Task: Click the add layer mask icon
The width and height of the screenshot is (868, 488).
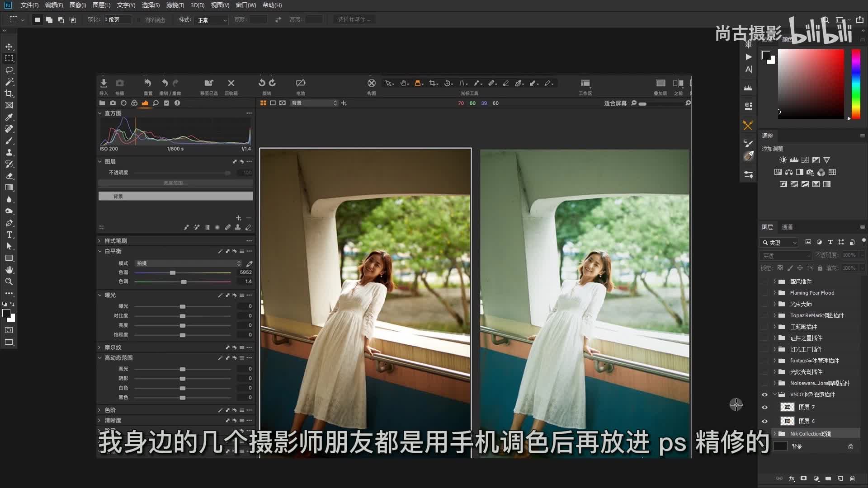Action: point(803,479)
